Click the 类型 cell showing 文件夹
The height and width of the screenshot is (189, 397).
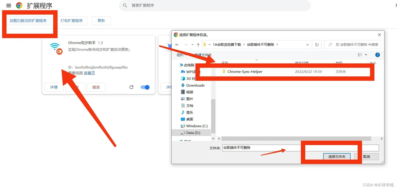tap(341, 71)
